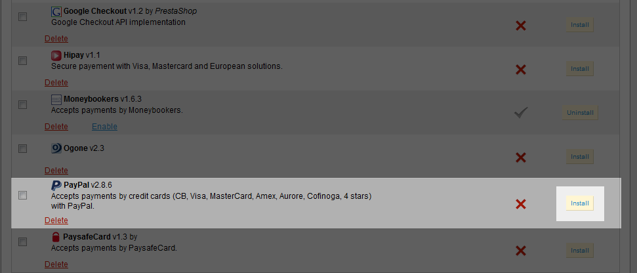Viewport: 637px width, 273px height.
Task: Click the red X status for Hipay
Action: tap(521, 69)
